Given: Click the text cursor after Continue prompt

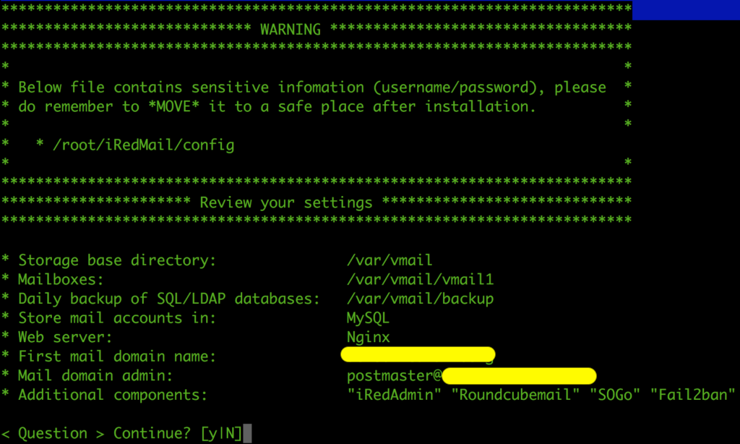Looking at the screenshot, I should [x=247, y=433].
